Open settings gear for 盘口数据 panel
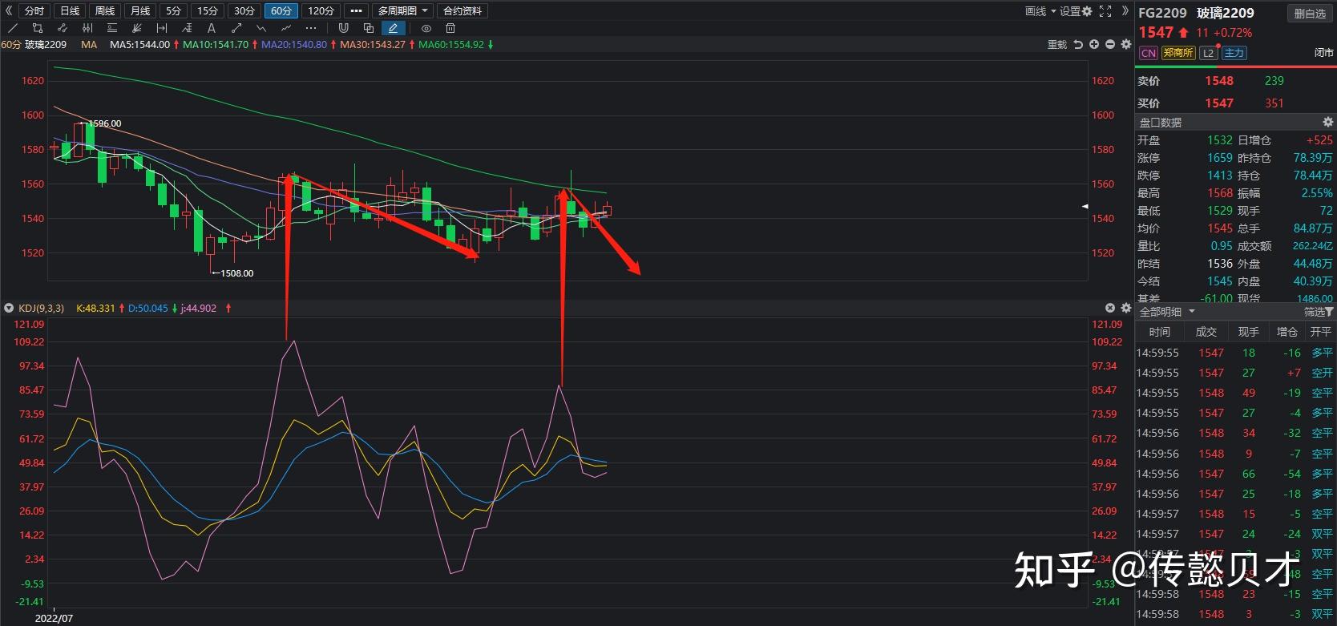The image size is (1337, 626). point(1327,122)
